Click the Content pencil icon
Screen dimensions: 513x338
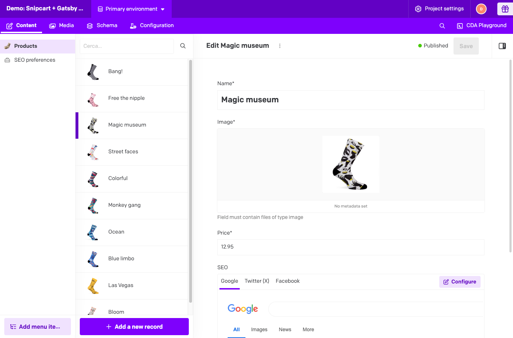9,25
